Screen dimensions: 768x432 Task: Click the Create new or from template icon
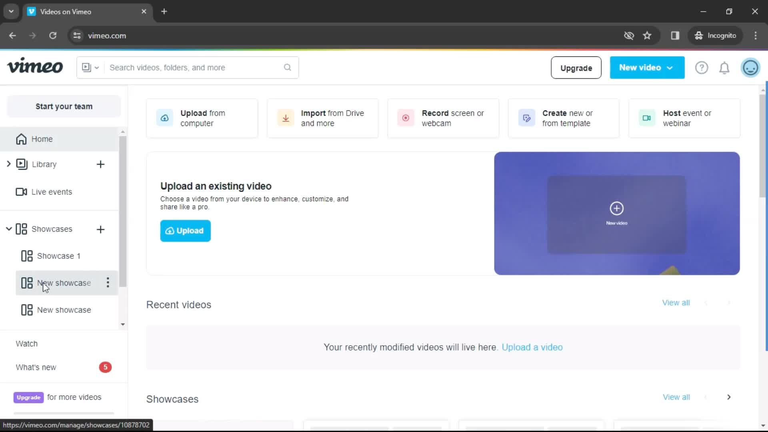coord(526,118)
